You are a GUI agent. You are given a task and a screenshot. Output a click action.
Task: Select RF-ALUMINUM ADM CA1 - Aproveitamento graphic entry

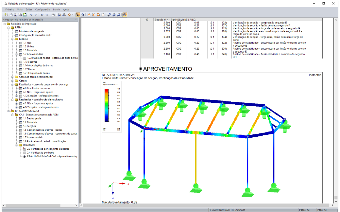[x=52, y=157]
